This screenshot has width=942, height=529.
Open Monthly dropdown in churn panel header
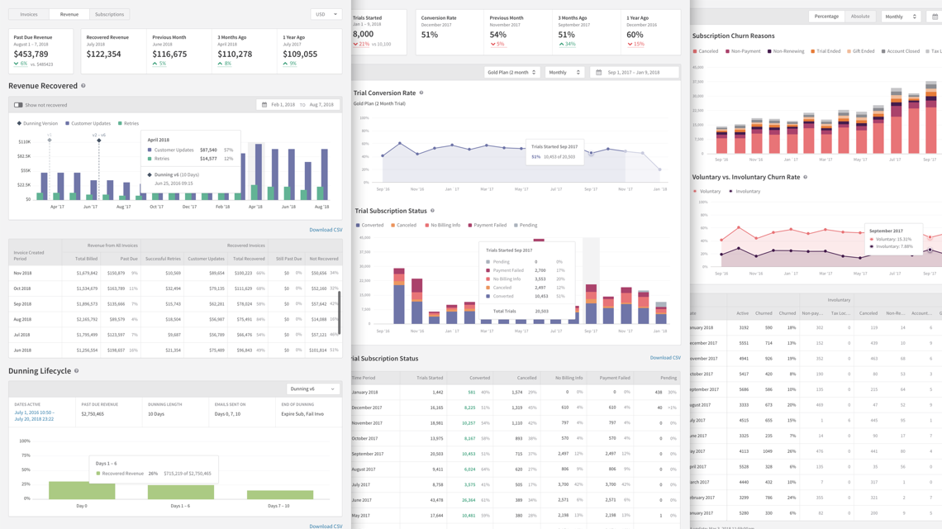pyautogui.click(x=901, y=17)
